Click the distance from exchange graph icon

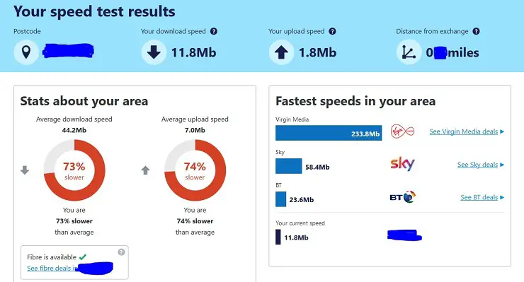click(409, 52)
